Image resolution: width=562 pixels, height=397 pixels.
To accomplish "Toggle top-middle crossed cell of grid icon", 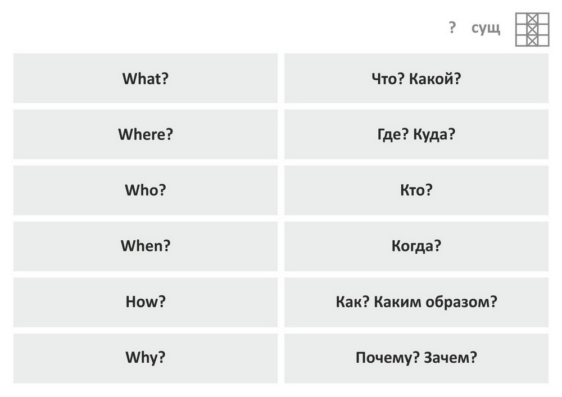I will tap(532, 19).
